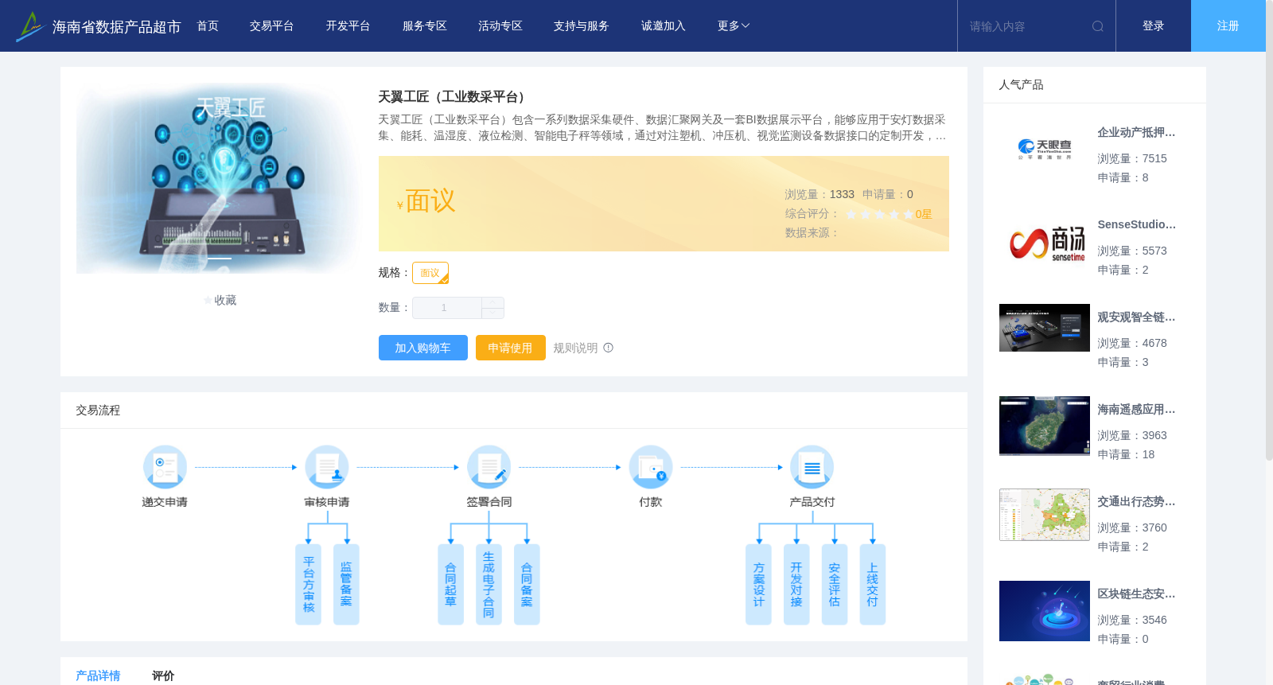
Task: Click the rating stars row
Action: pos(879,214)
